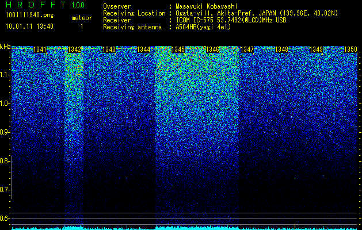The image size is (362, 230).
Task: Click the 1341 time marker
Action: click(40, 49)
